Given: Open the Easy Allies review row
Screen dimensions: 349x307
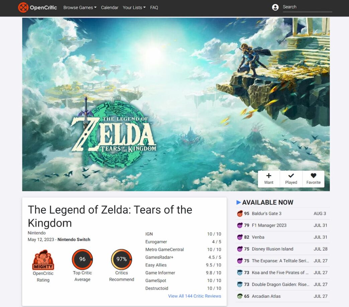Looking at the screenshot, I should 183,265.
